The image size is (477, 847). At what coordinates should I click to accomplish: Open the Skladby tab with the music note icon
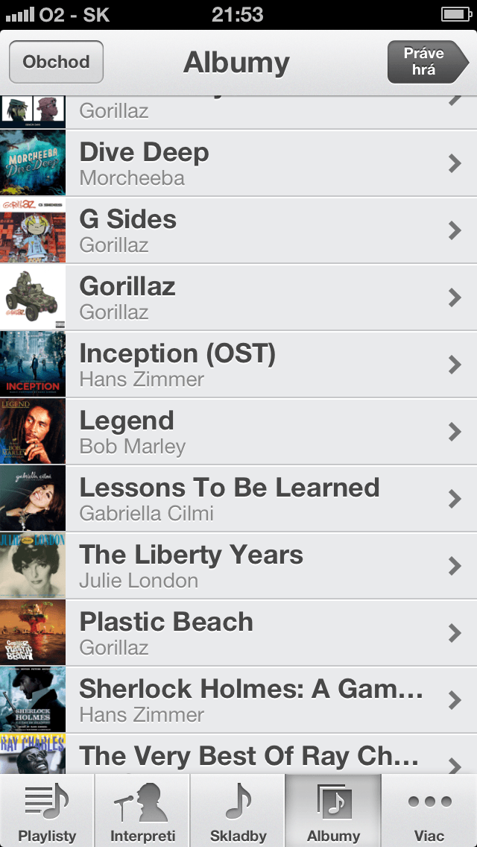click(238, 802)
